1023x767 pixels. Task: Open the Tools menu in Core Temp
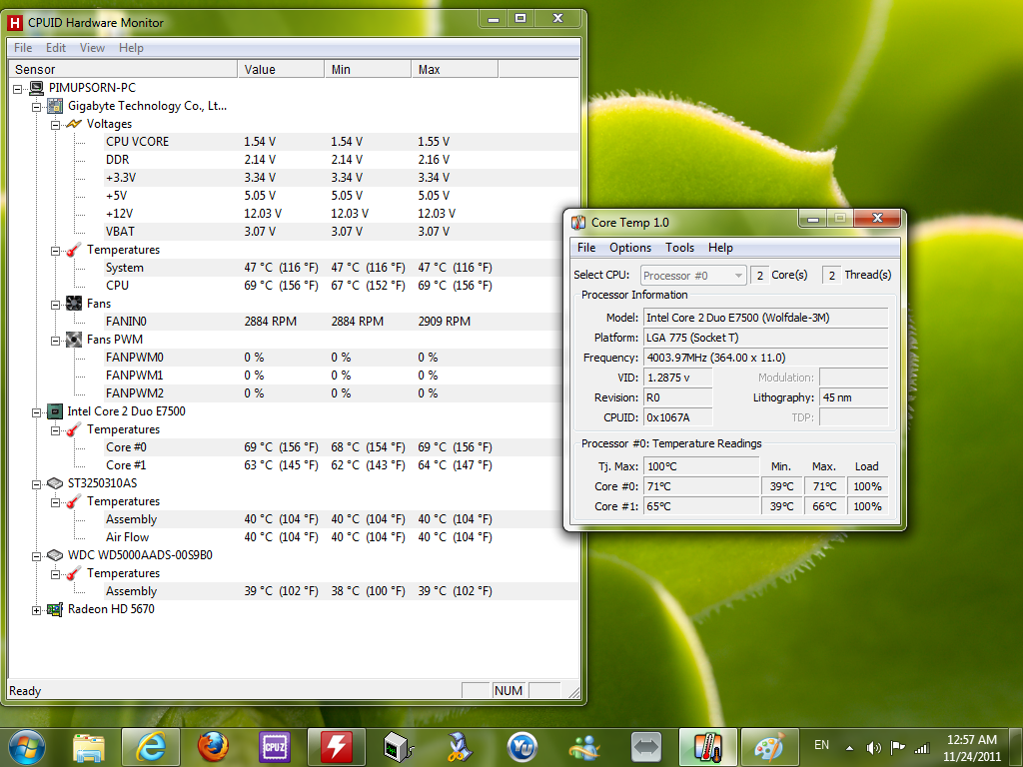tap(679, 248)
